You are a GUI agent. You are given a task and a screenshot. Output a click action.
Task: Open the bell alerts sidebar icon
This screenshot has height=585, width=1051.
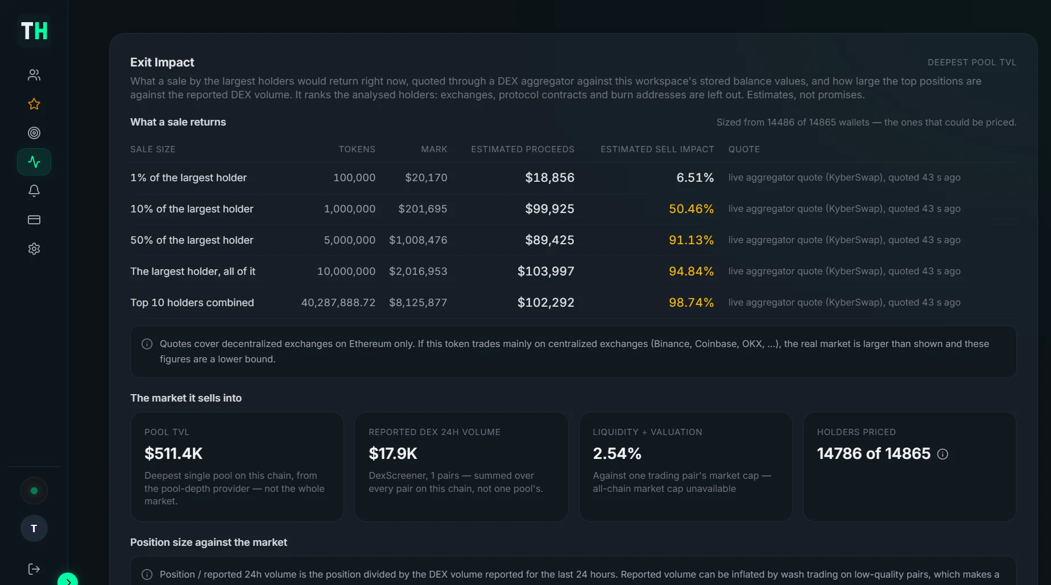[x=34, y=191]
